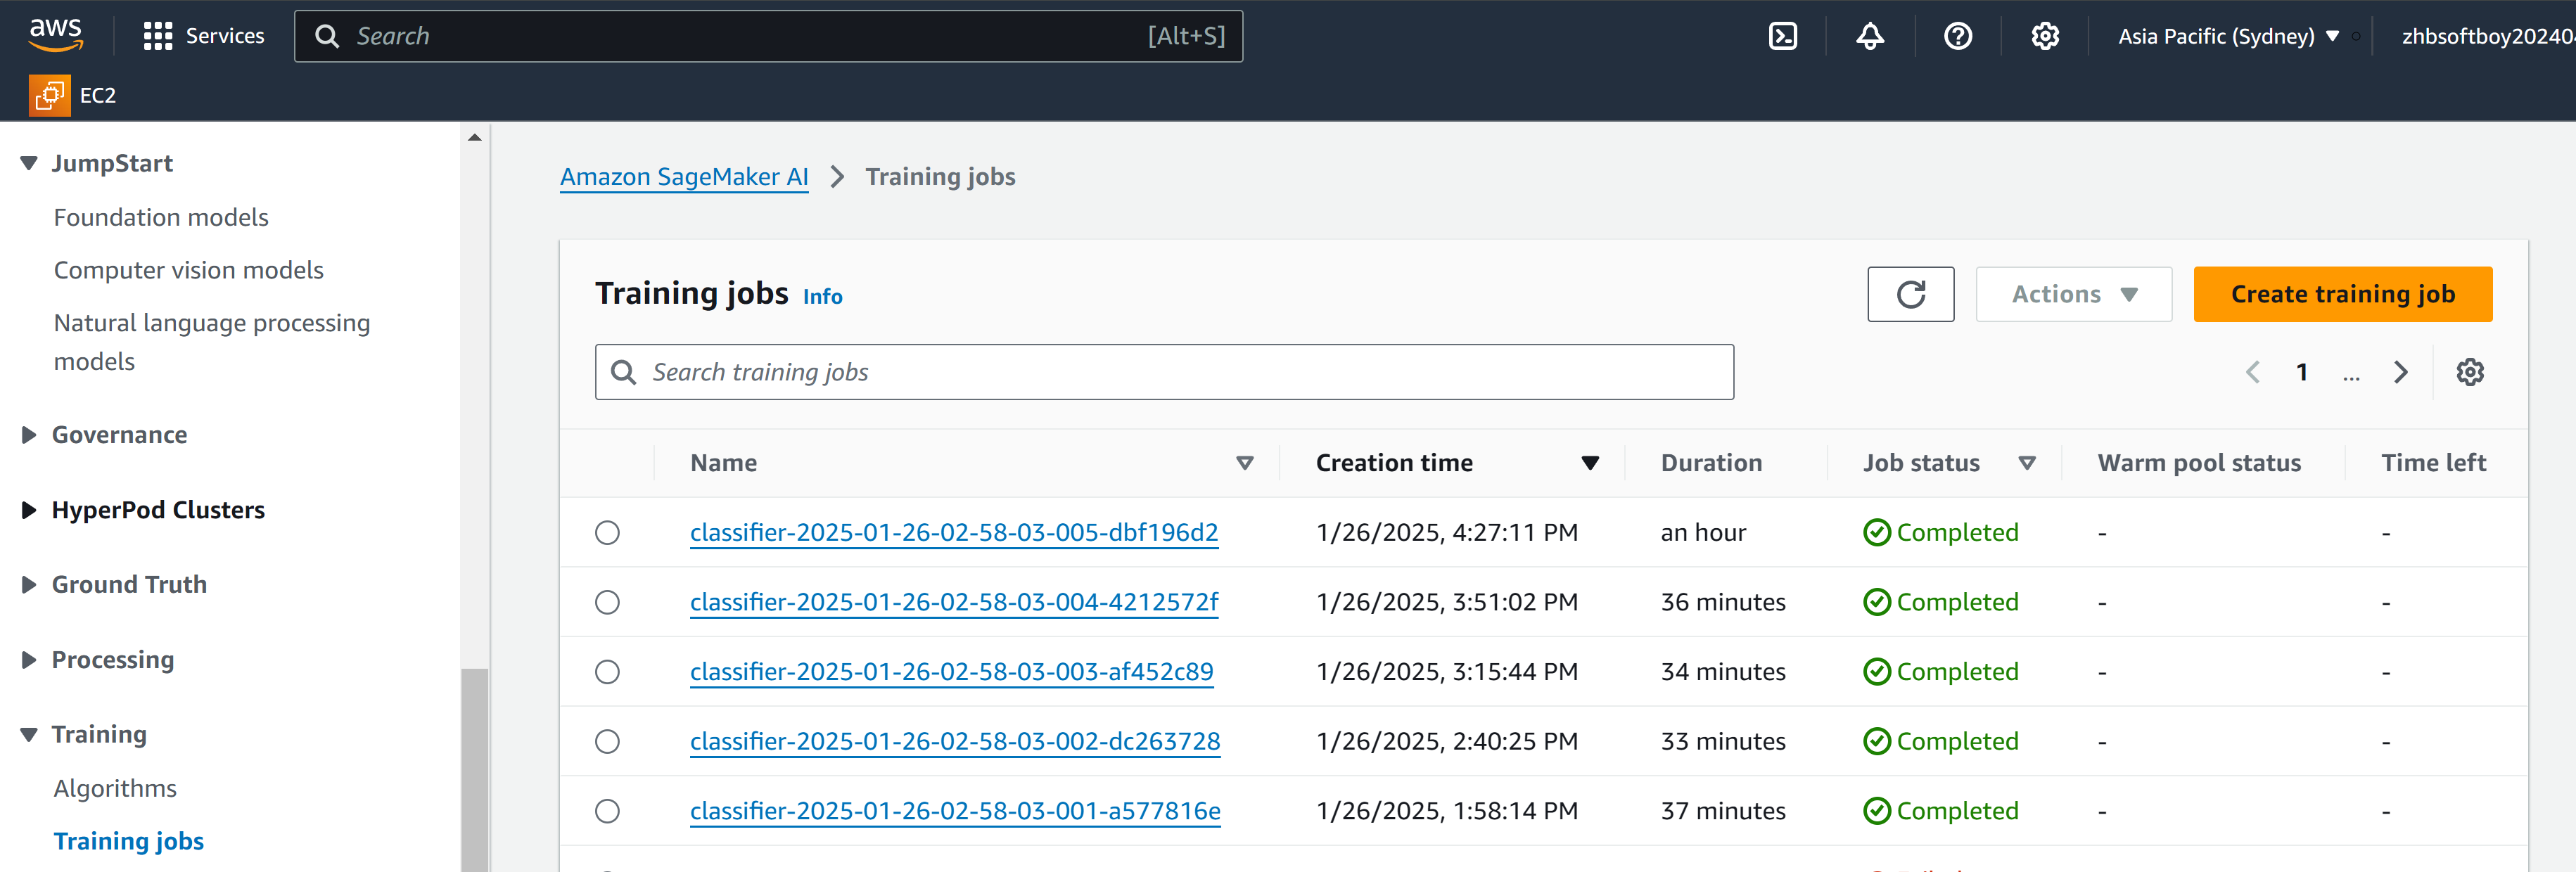The image size is (2576, 872).
Task: Sort by Creation time column arrow
Action: pyautogui.click(x=1589, y=463)
